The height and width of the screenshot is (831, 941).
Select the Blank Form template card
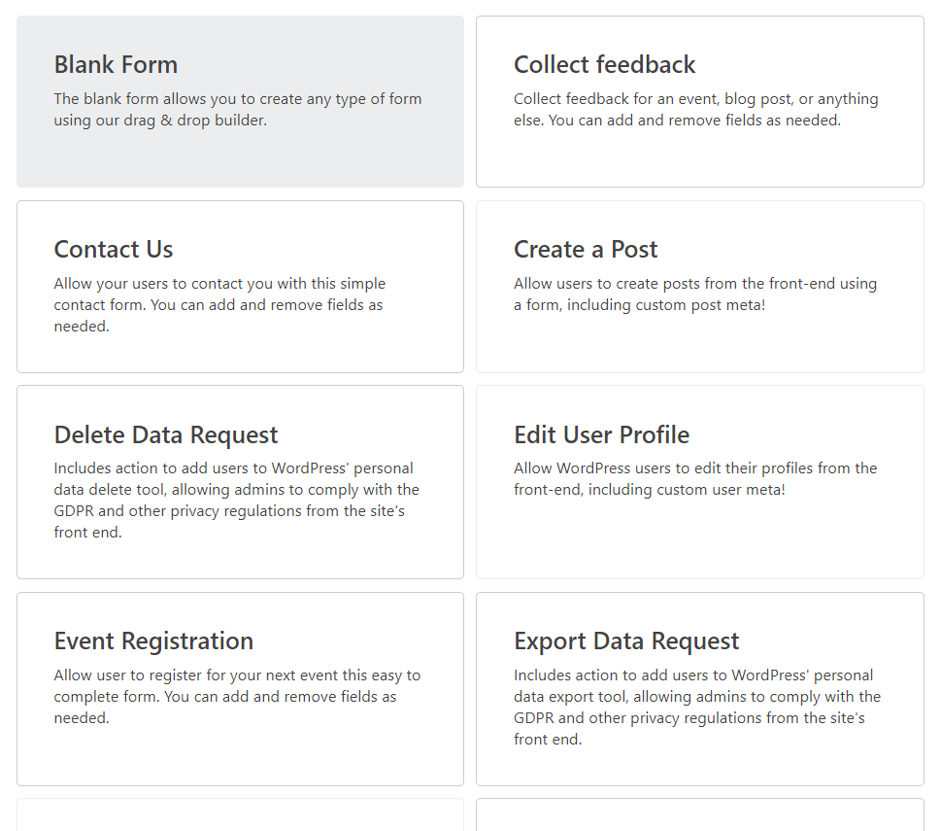[x=240, y=101]
